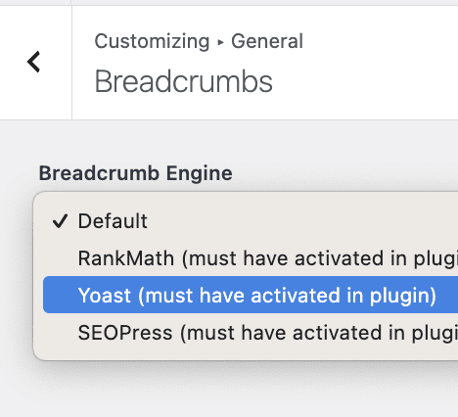Click the Breadcrumb Engine field label
This screenshot has height=417, width=458.
[136, 173]
